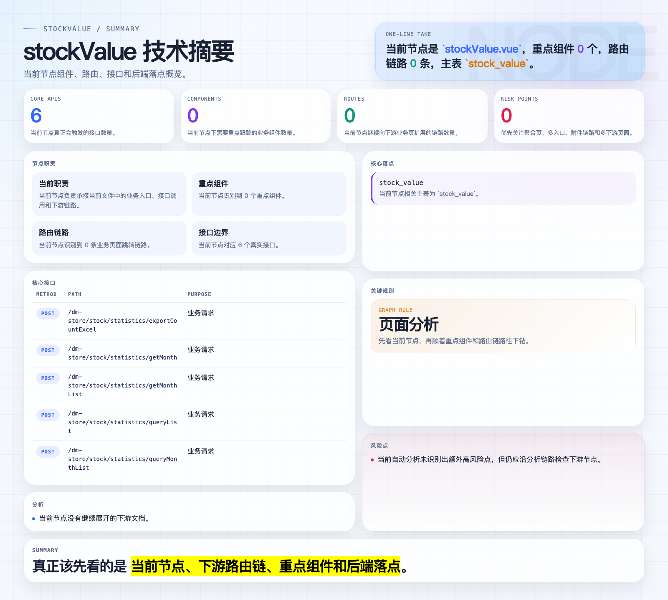The height and width of the screenshot is (600, 668).
Task: Click POST badge for getMonthList row
Action: click(x=48, y=378)
